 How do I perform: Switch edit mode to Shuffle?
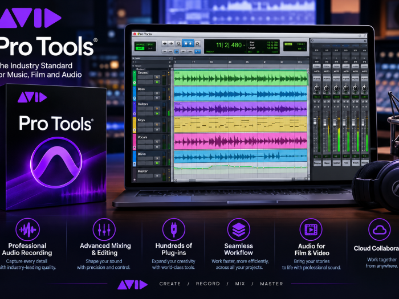(x=140, y=44)
